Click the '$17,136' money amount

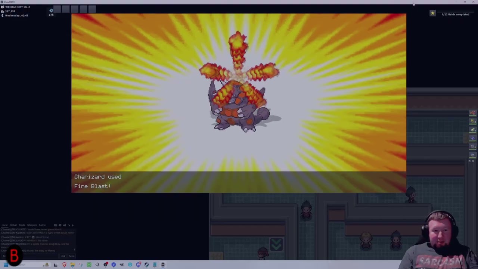[10, 11]
